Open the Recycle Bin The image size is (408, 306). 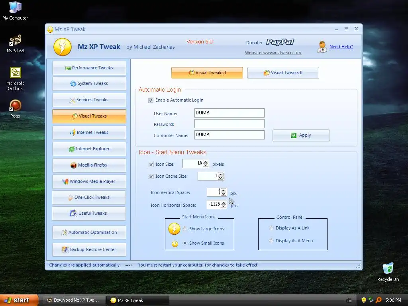pyautogui.click(x=388, y=272)
